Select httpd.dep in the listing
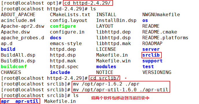Screen dimensions: 199x104 [x=63, y=49]
